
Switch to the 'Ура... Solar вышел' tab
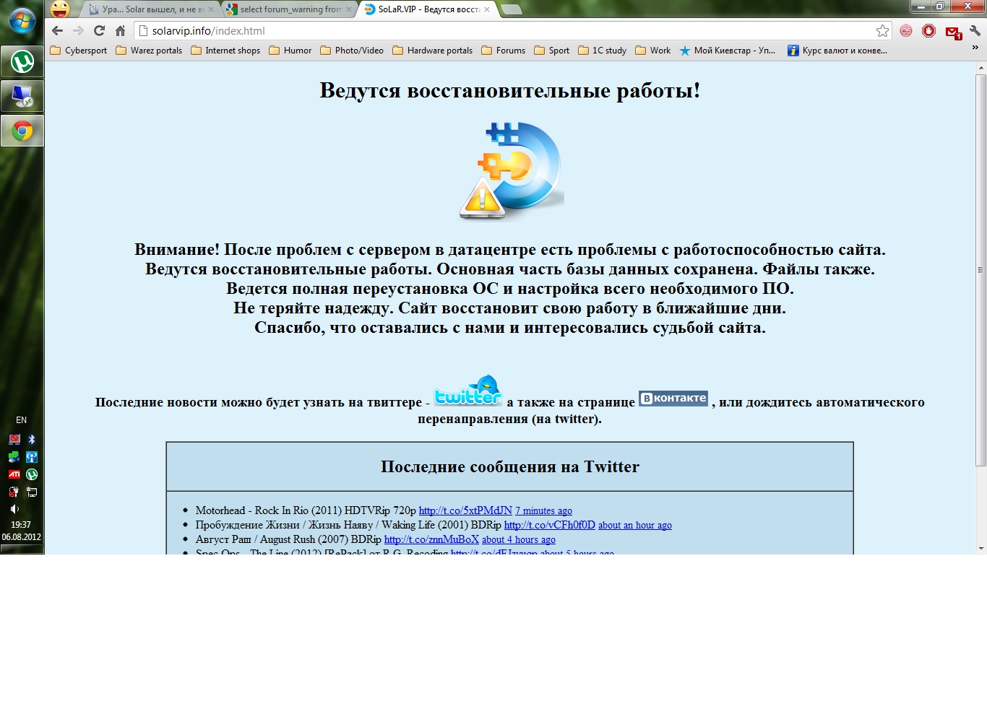click(148, 9)
